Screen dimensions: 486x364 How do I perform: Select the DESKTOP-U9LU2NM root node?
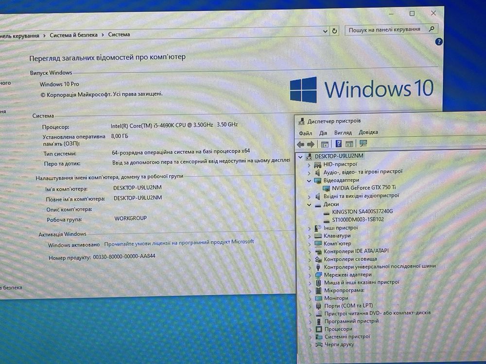pyautogui.click(x=339, y=156)
